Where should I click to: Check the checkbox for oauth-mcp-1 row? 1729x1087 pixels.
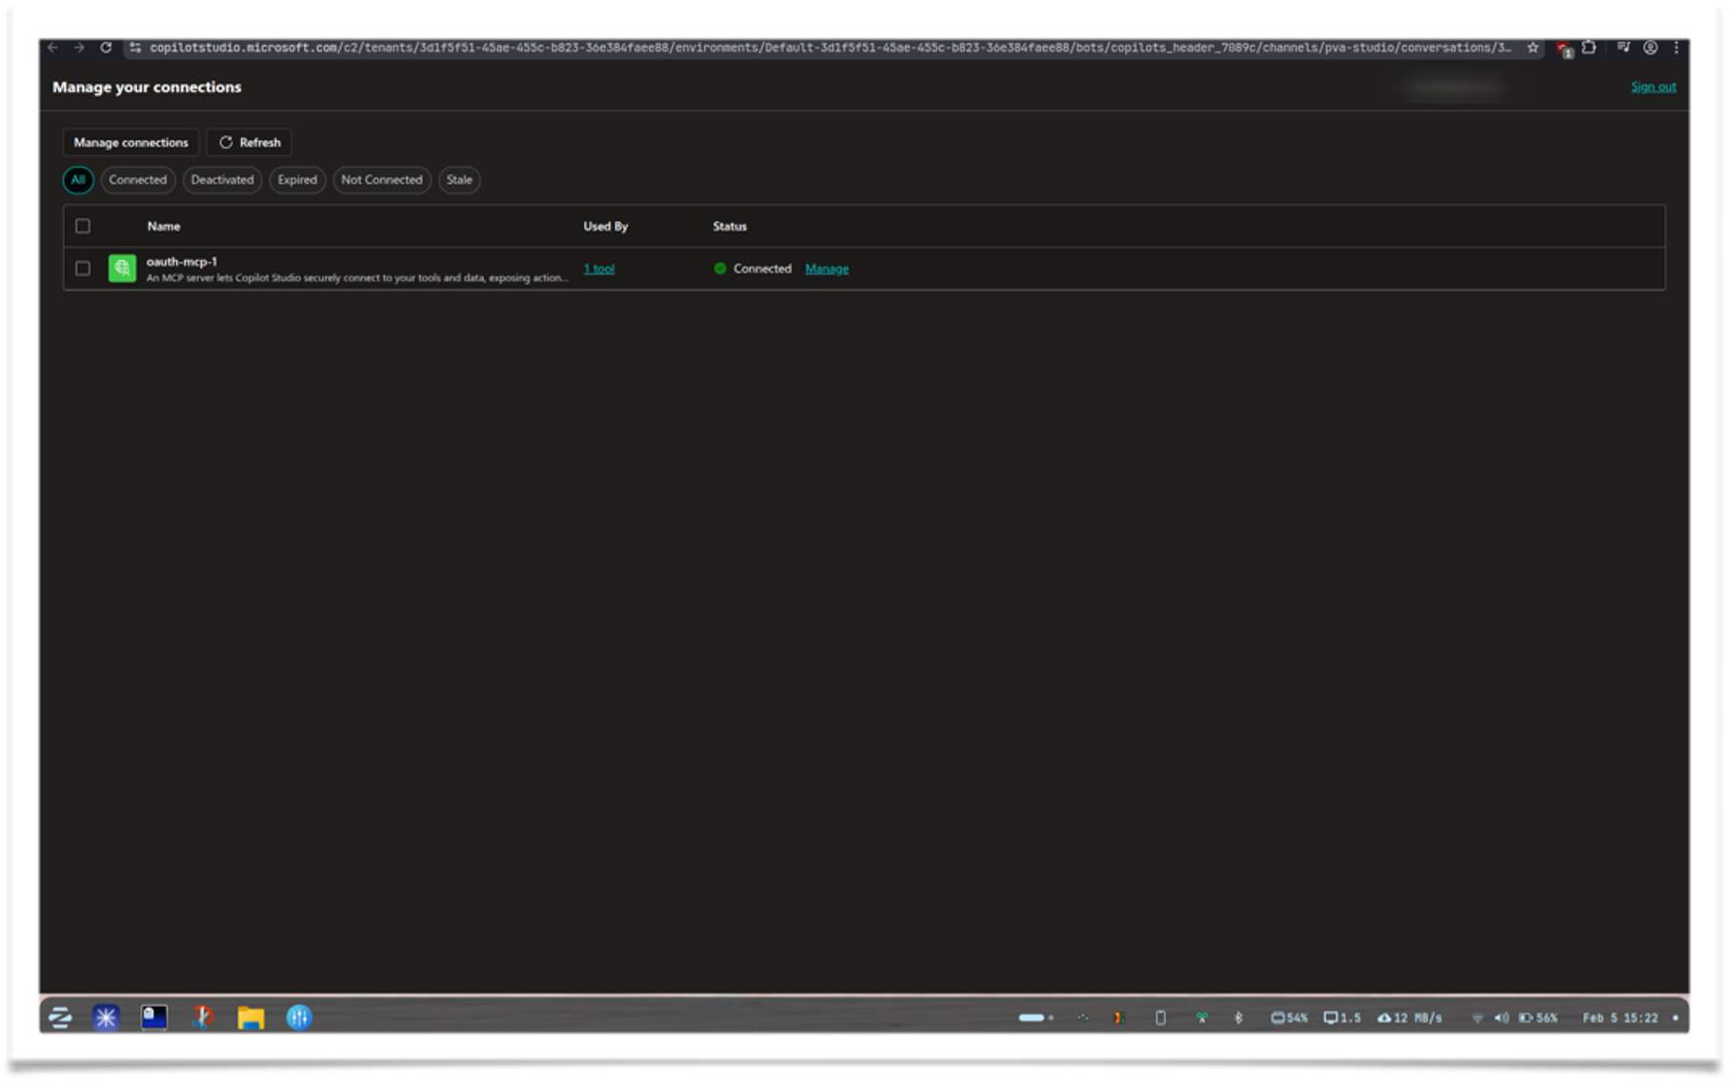tap(84, 269)
